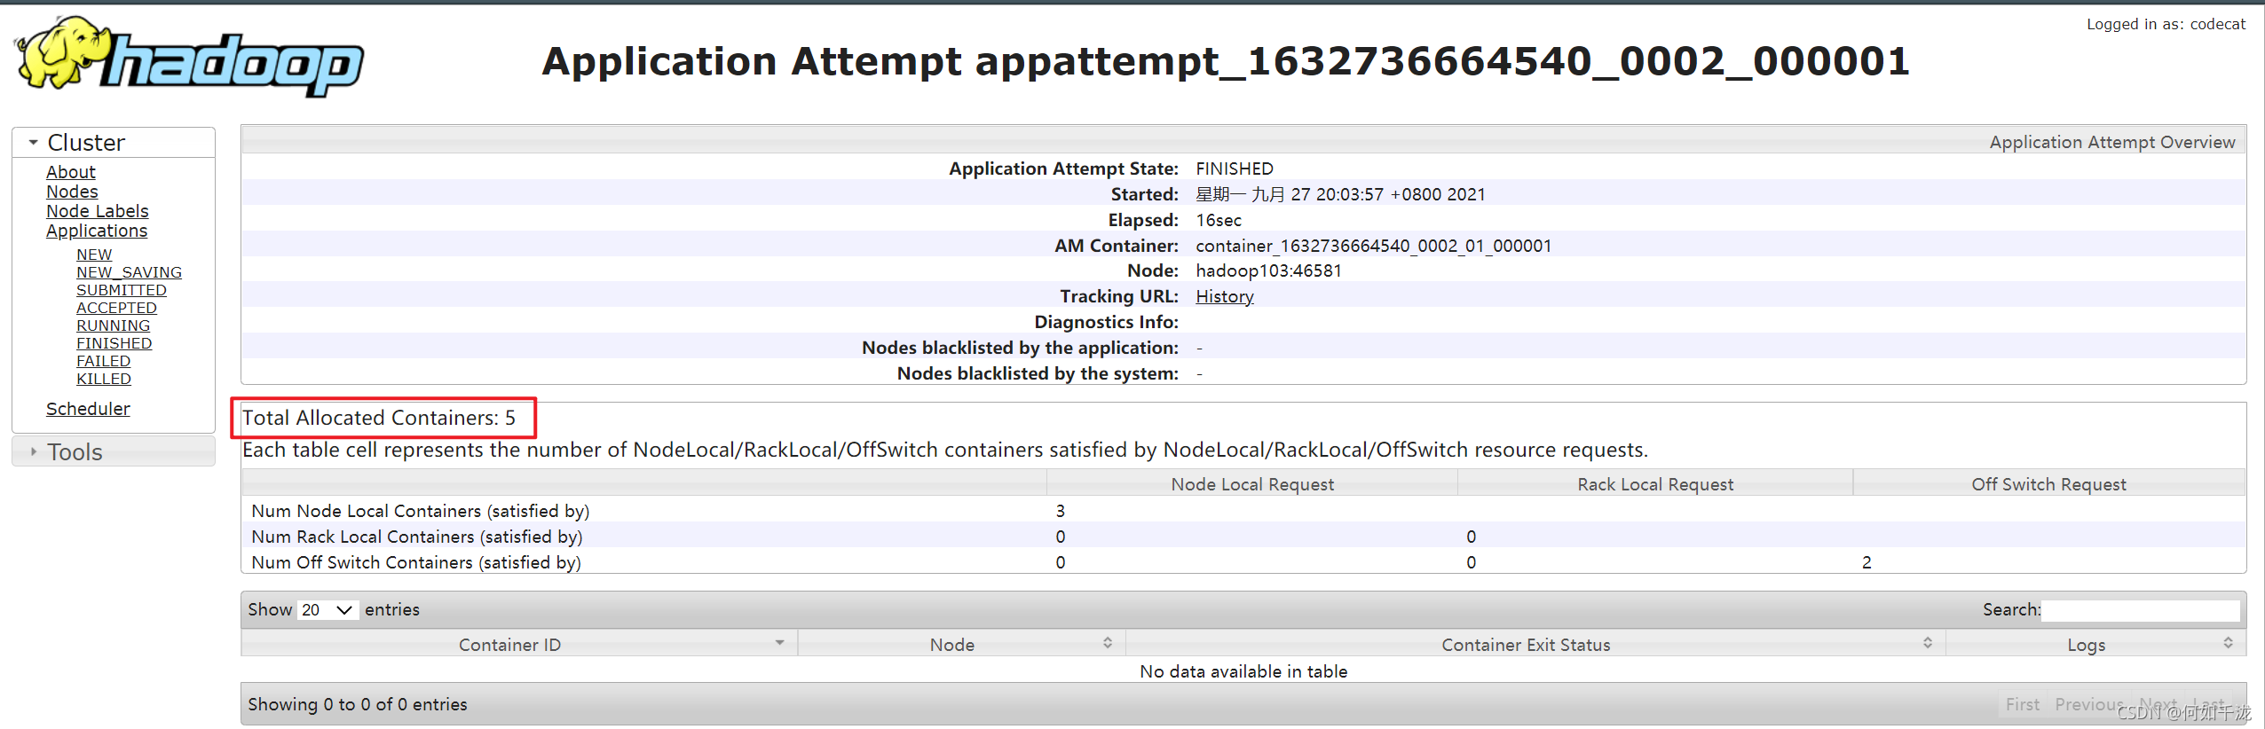Image resolution: width=2265 pixels, height=729 pixels.
Task: Click the FINISHED attempt state value
Action: [1234, 169]
